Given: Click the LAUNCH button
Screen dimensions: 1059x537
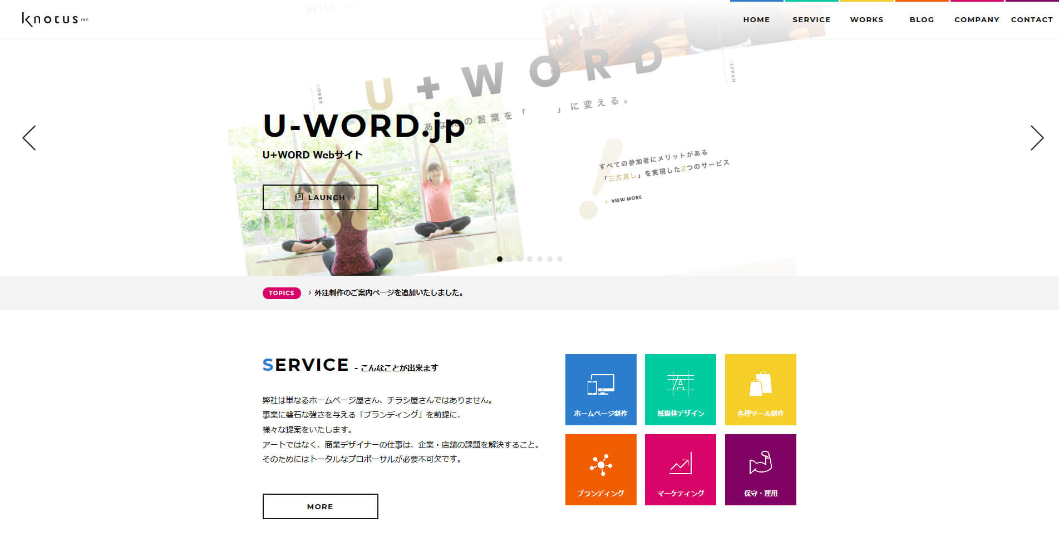Looking at the screenshot, I should coord(320,197).
